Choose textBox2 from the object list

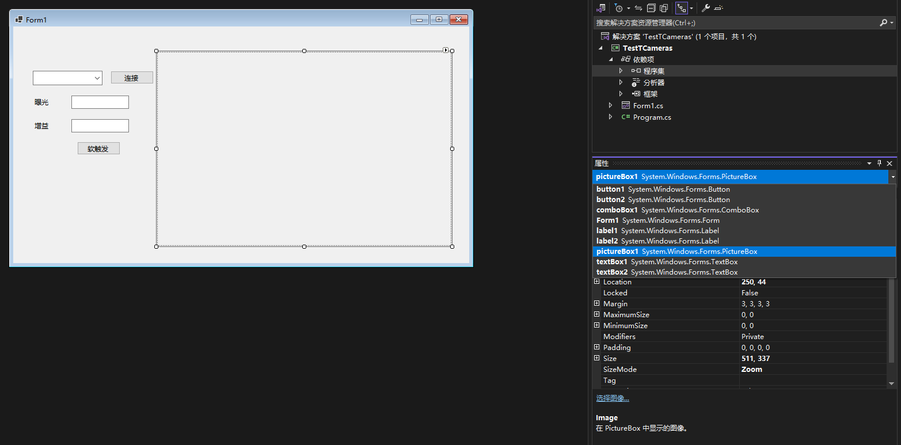[x=744, y=272]
